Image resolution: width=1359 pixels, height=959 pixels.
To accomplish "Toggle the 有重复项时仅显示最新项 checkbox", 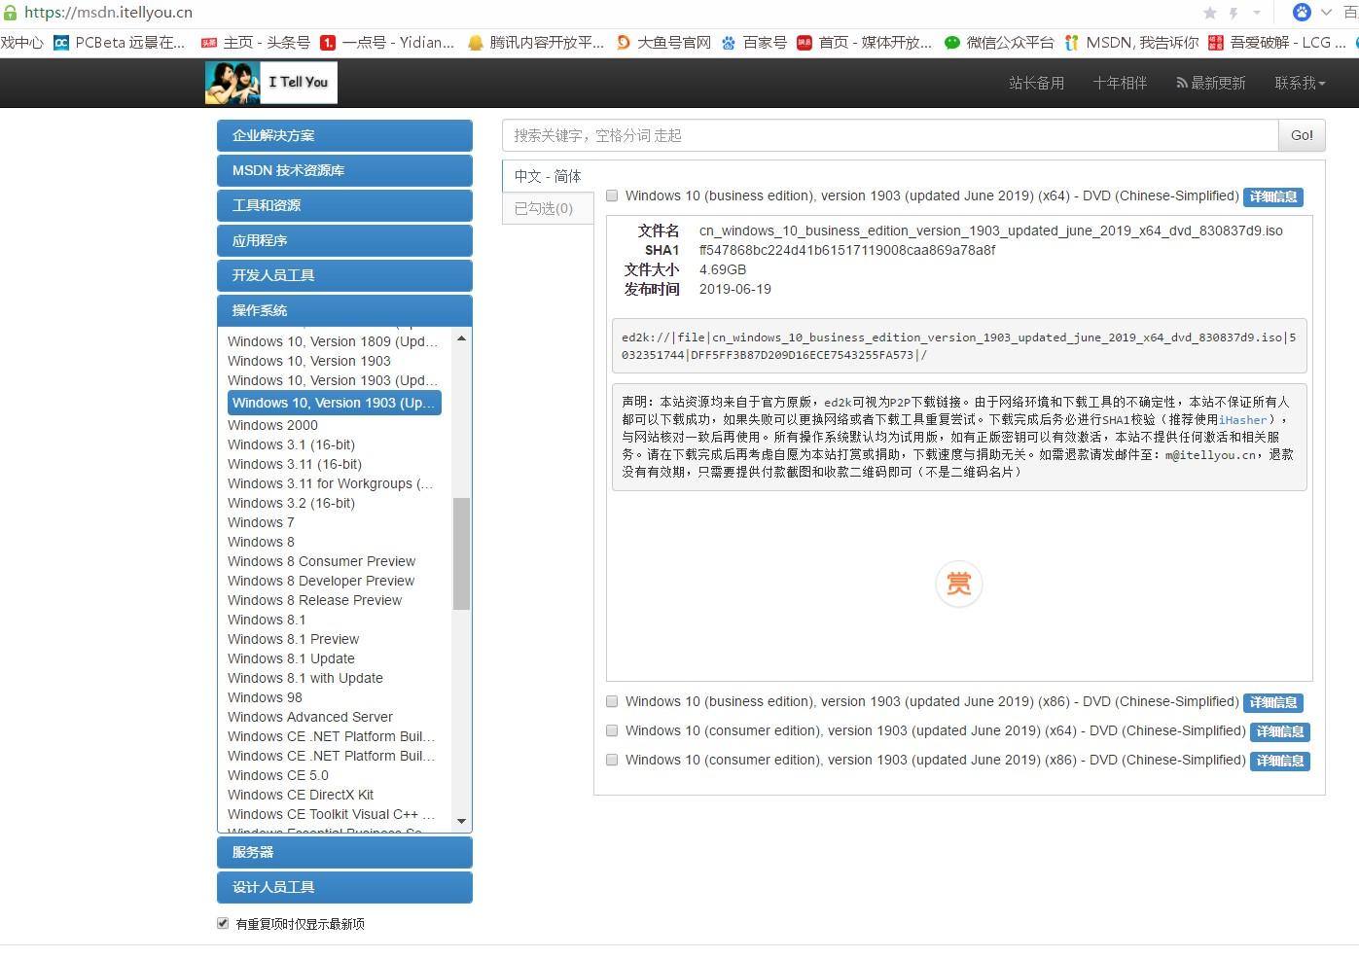I will point(223,923).
